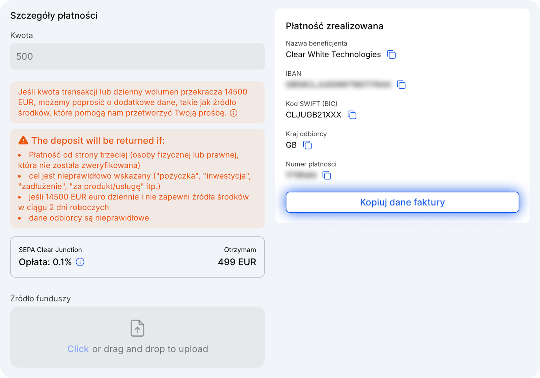Image resolution: width=540 pixels, height=378 pixels.
Task: Click the CLJUGB21XXX SWIFT code text
Action: click(314, 115)
